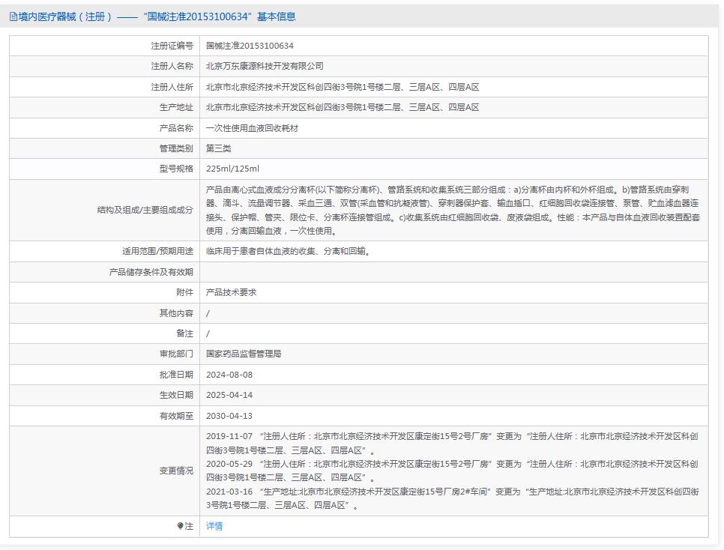Click the 结构及组成/主要组成成分 label
724x550 pixels.
click(145, 210)
